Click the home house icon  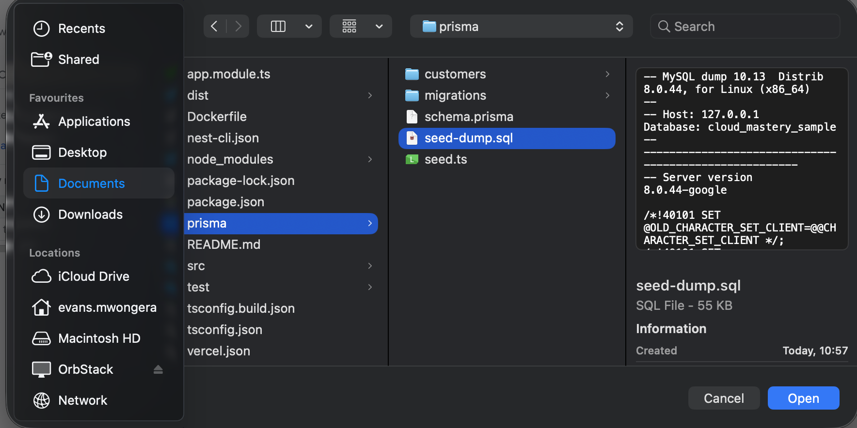tap(41, 307)
